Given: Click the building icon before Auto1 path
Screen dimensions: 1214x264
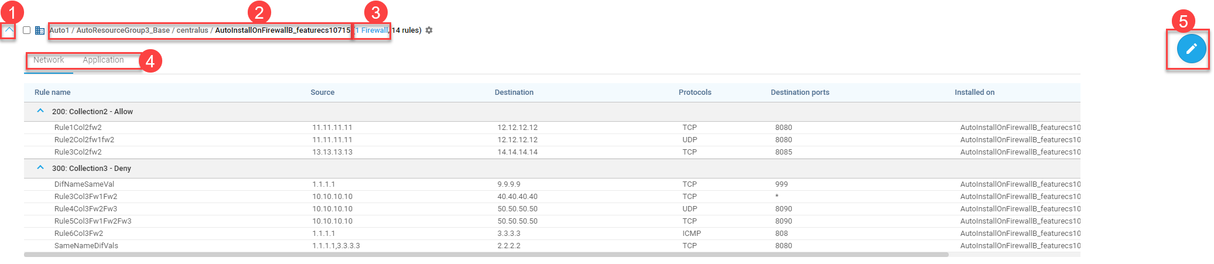Looking at the screenshot, I should click(40, 30).
